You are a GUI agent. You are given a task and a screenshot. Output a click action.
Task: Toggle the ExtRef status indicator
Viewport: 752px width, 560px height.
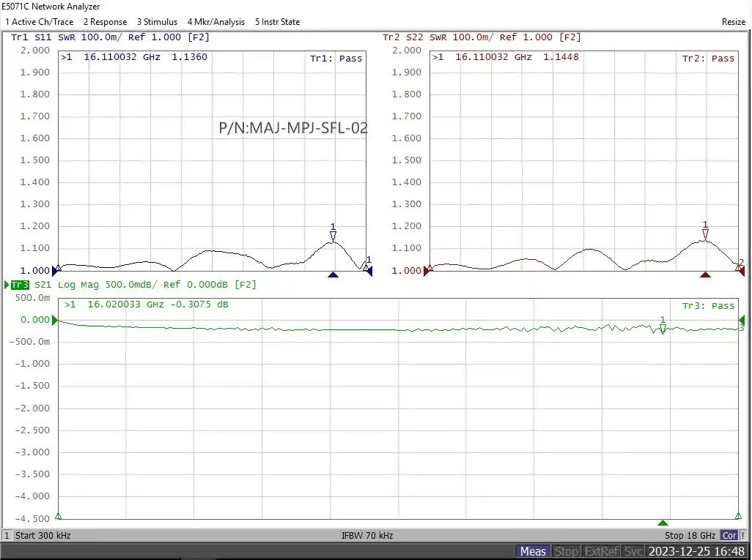[602, 551]
